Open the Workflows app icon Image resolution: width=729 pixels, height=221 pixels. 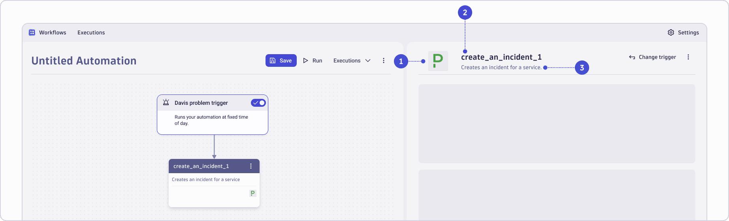[32, 32]
